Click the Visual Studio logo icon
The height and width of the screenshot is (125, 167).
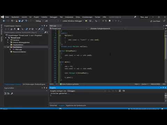[x=2, y=17]
